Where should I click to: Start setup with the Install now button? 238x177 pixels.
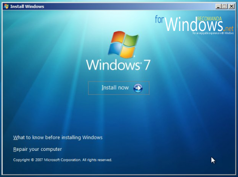point(119,88)
